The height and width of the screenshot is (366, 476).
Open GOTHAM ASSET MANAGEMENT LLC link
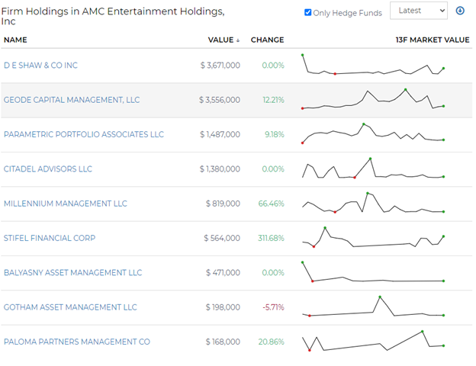70,307
